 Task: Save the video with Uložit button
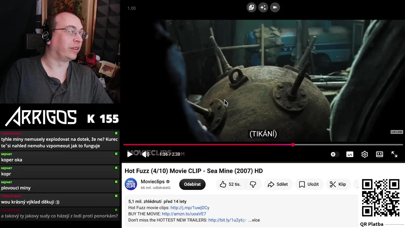pos(309,184)
